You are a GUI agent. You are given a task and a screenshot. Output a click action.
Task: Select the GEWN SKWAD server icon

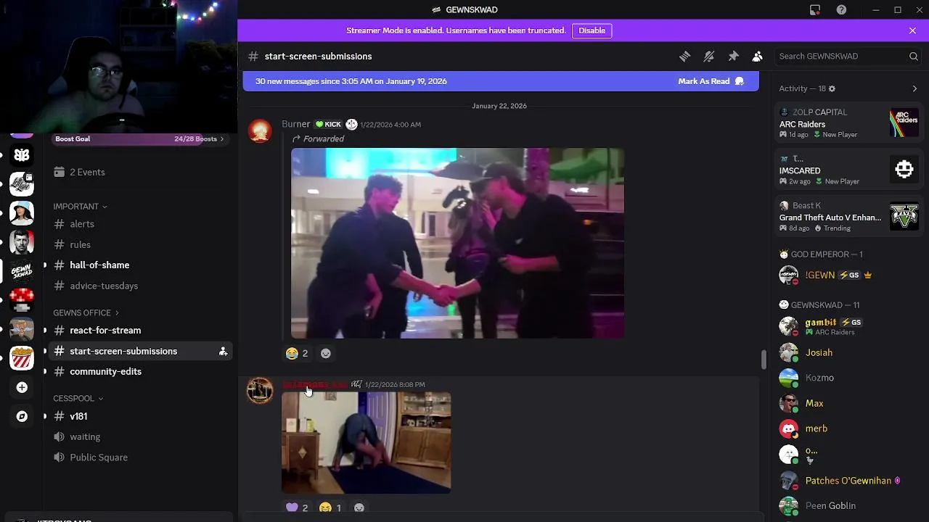click(x=22, y=272)
